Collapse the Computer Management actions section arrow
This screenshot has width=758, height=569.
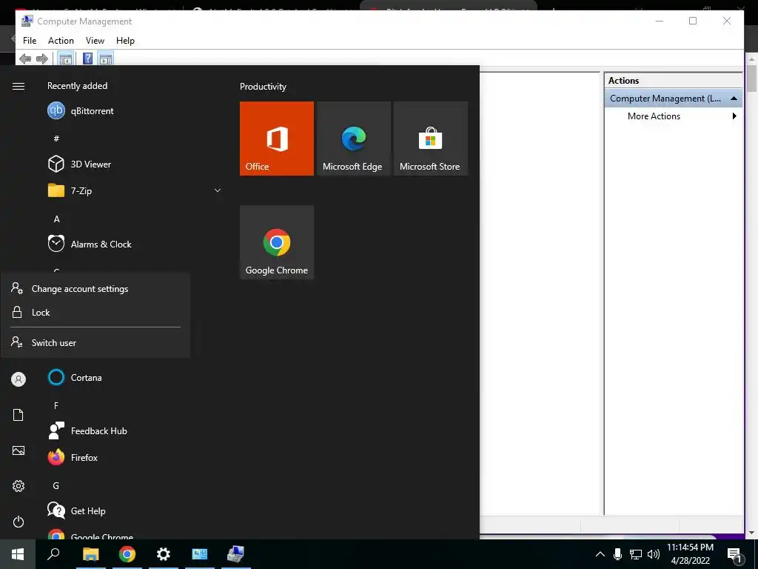click(x=734, y=99)
